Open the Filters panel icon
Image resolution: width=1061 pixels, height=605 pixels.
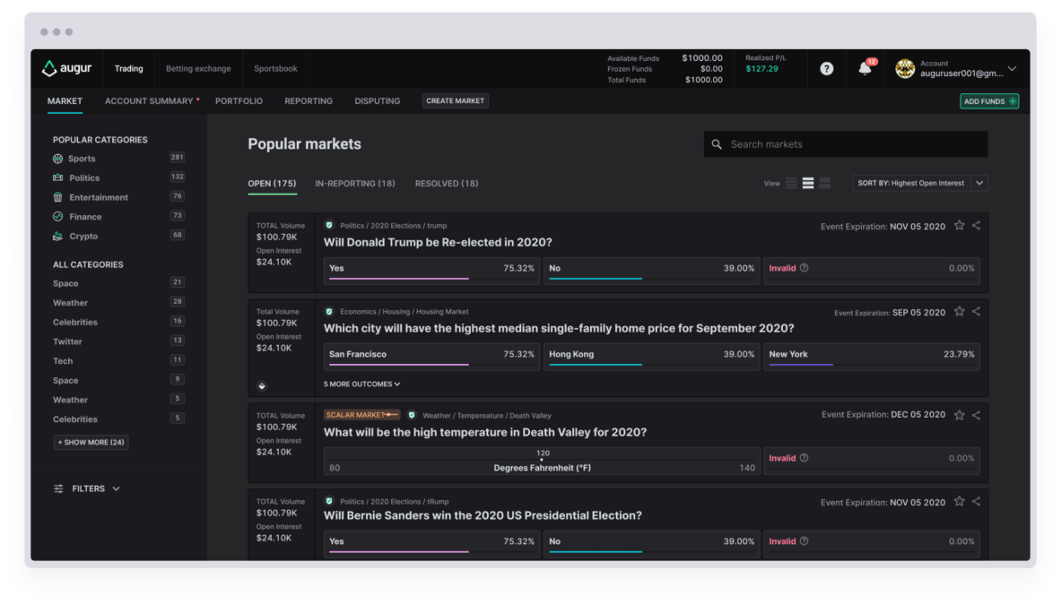click(x=57, y=488)
